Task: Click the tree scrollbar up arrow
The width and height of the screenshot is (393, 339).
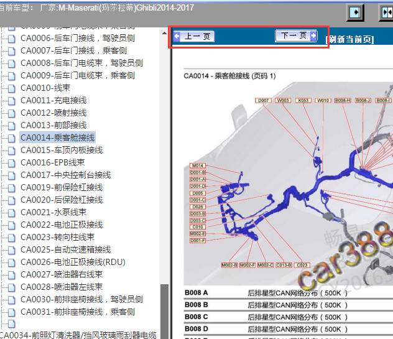Action: pyautogui.click(x=164, y=33)
